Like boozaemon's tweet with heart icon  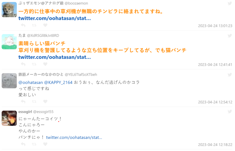tap(45, 25)
